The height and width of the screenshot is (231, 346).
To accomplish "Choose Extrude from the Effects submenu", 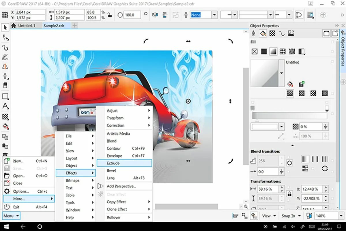I will point(124,163).
